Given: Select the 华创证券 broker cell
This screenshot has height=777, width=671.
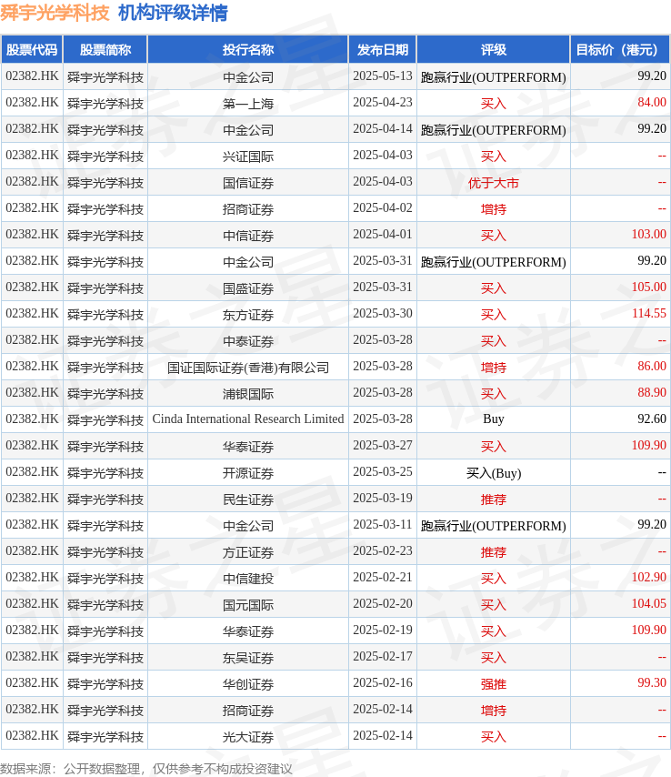Looking at the screenshot, I should [248, 684].
